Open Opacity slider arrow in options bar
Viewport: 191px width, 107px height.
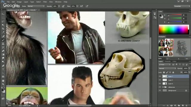pos(59,6)
